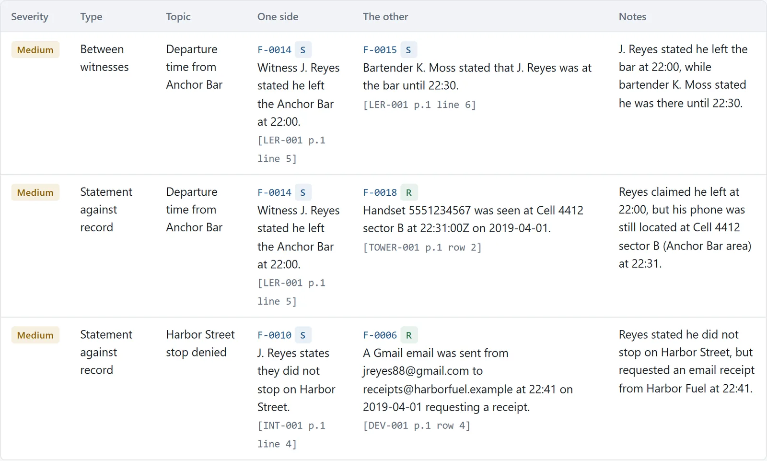Click the Harbor Street stop denied topic

click(200, 343)
